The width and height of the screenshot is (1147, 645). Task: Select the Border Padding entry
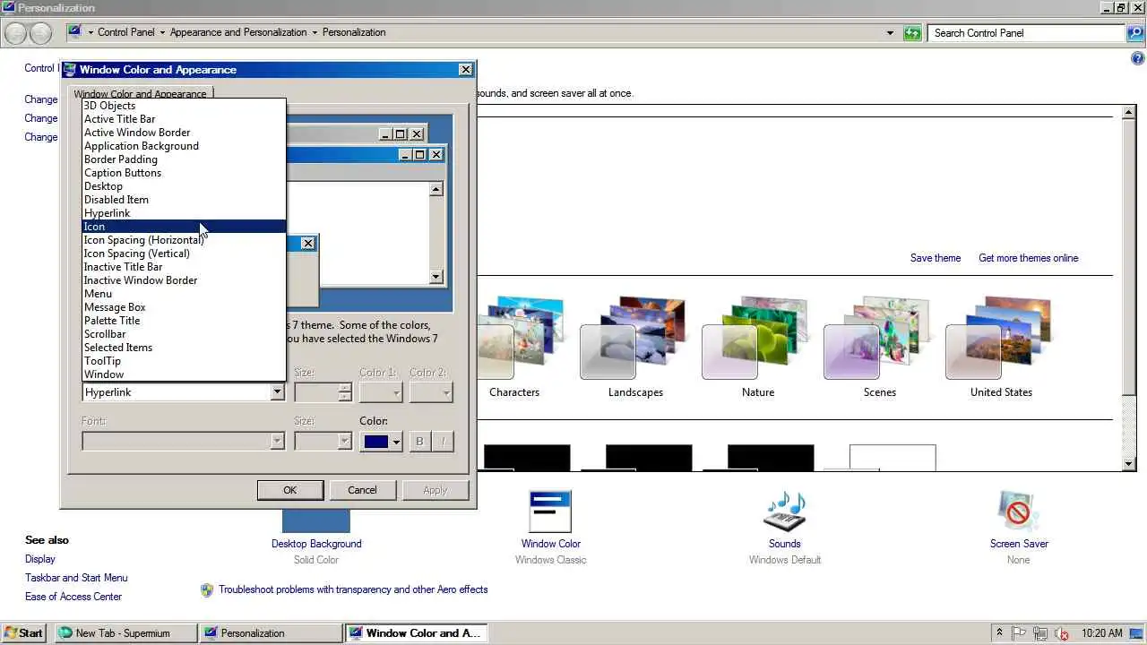point(184,159)
